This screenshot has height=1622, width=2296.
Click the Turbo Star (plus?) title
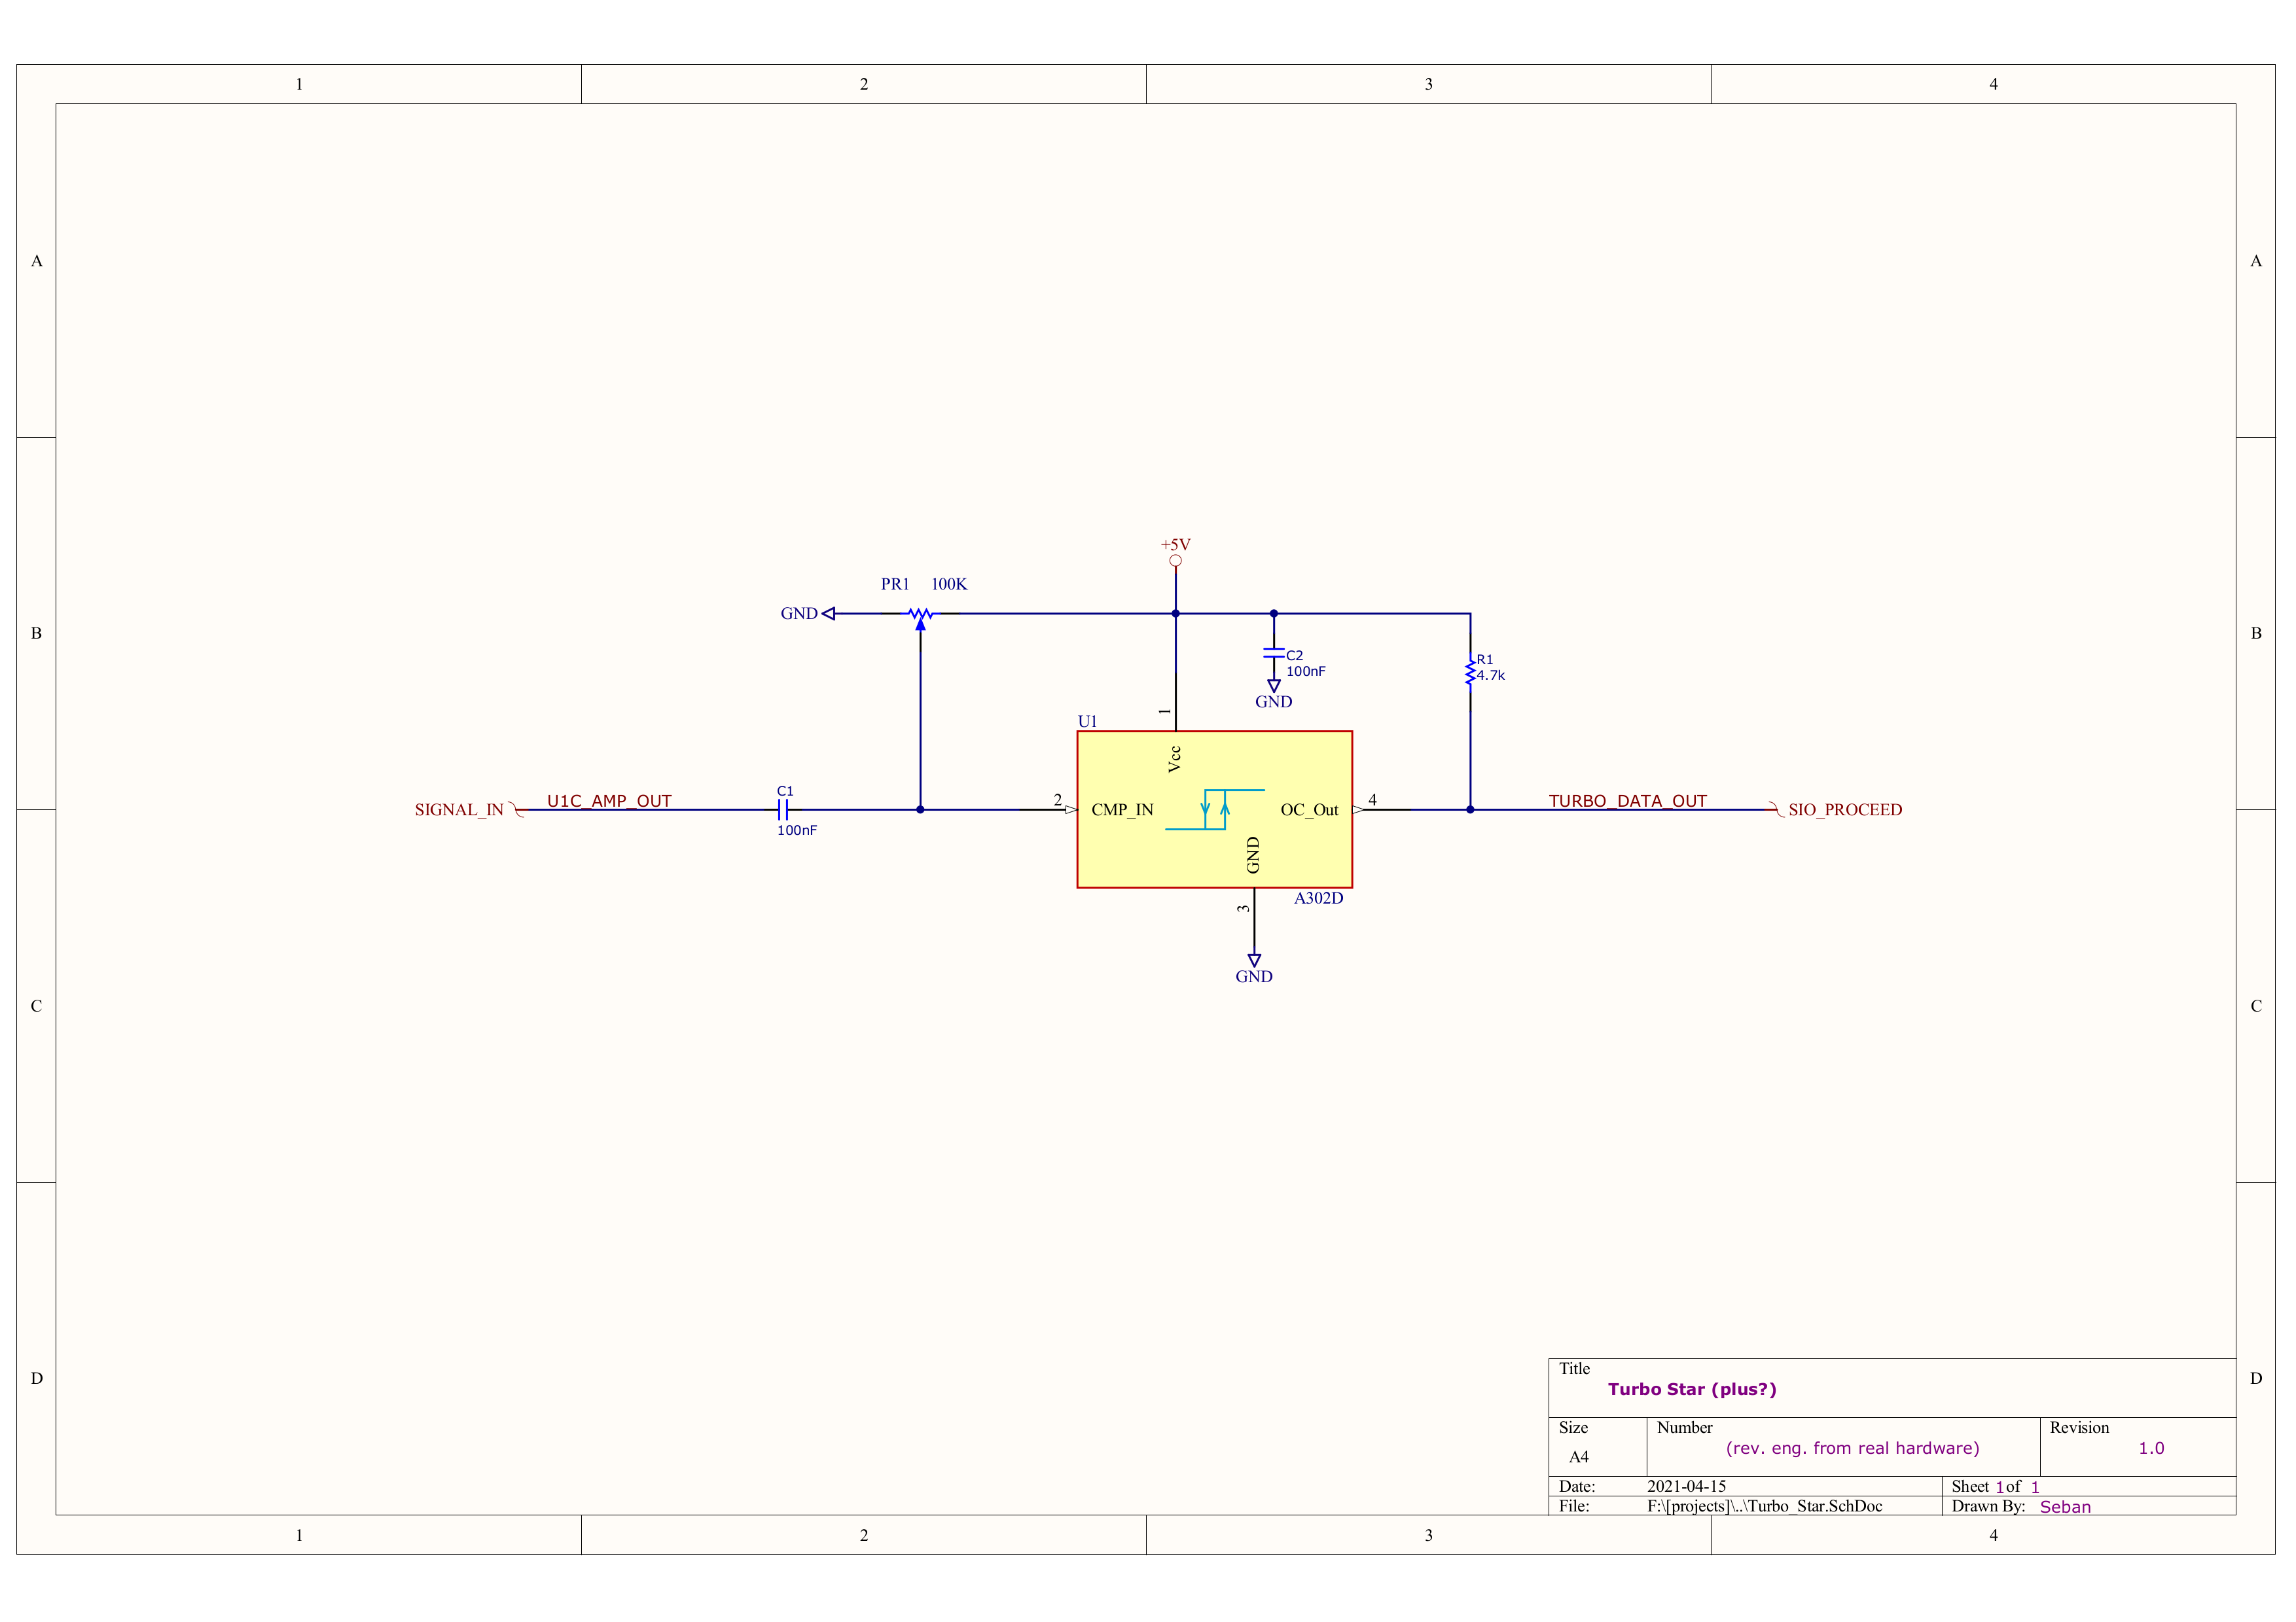1692,1389
